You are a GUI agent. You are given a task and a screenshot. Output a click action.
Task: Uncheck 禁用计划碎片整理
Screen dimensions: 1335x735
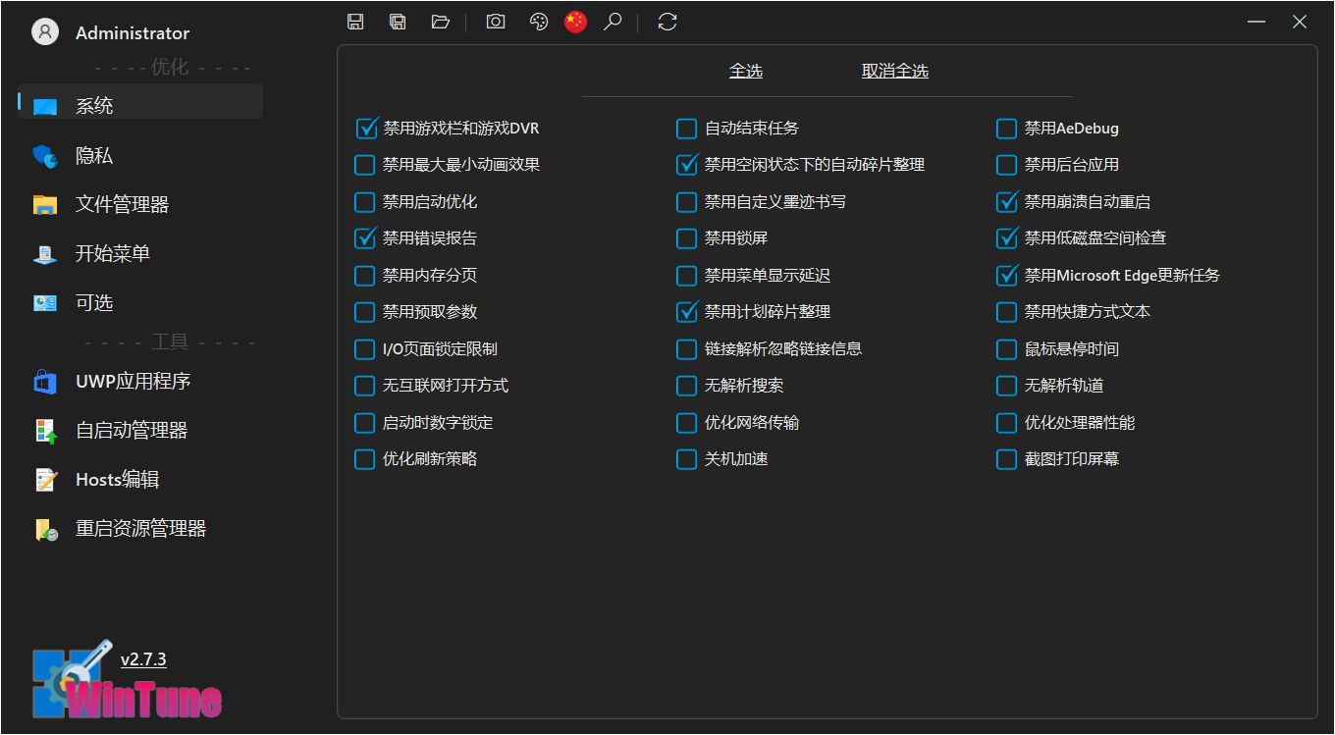[x=687, y=312]
